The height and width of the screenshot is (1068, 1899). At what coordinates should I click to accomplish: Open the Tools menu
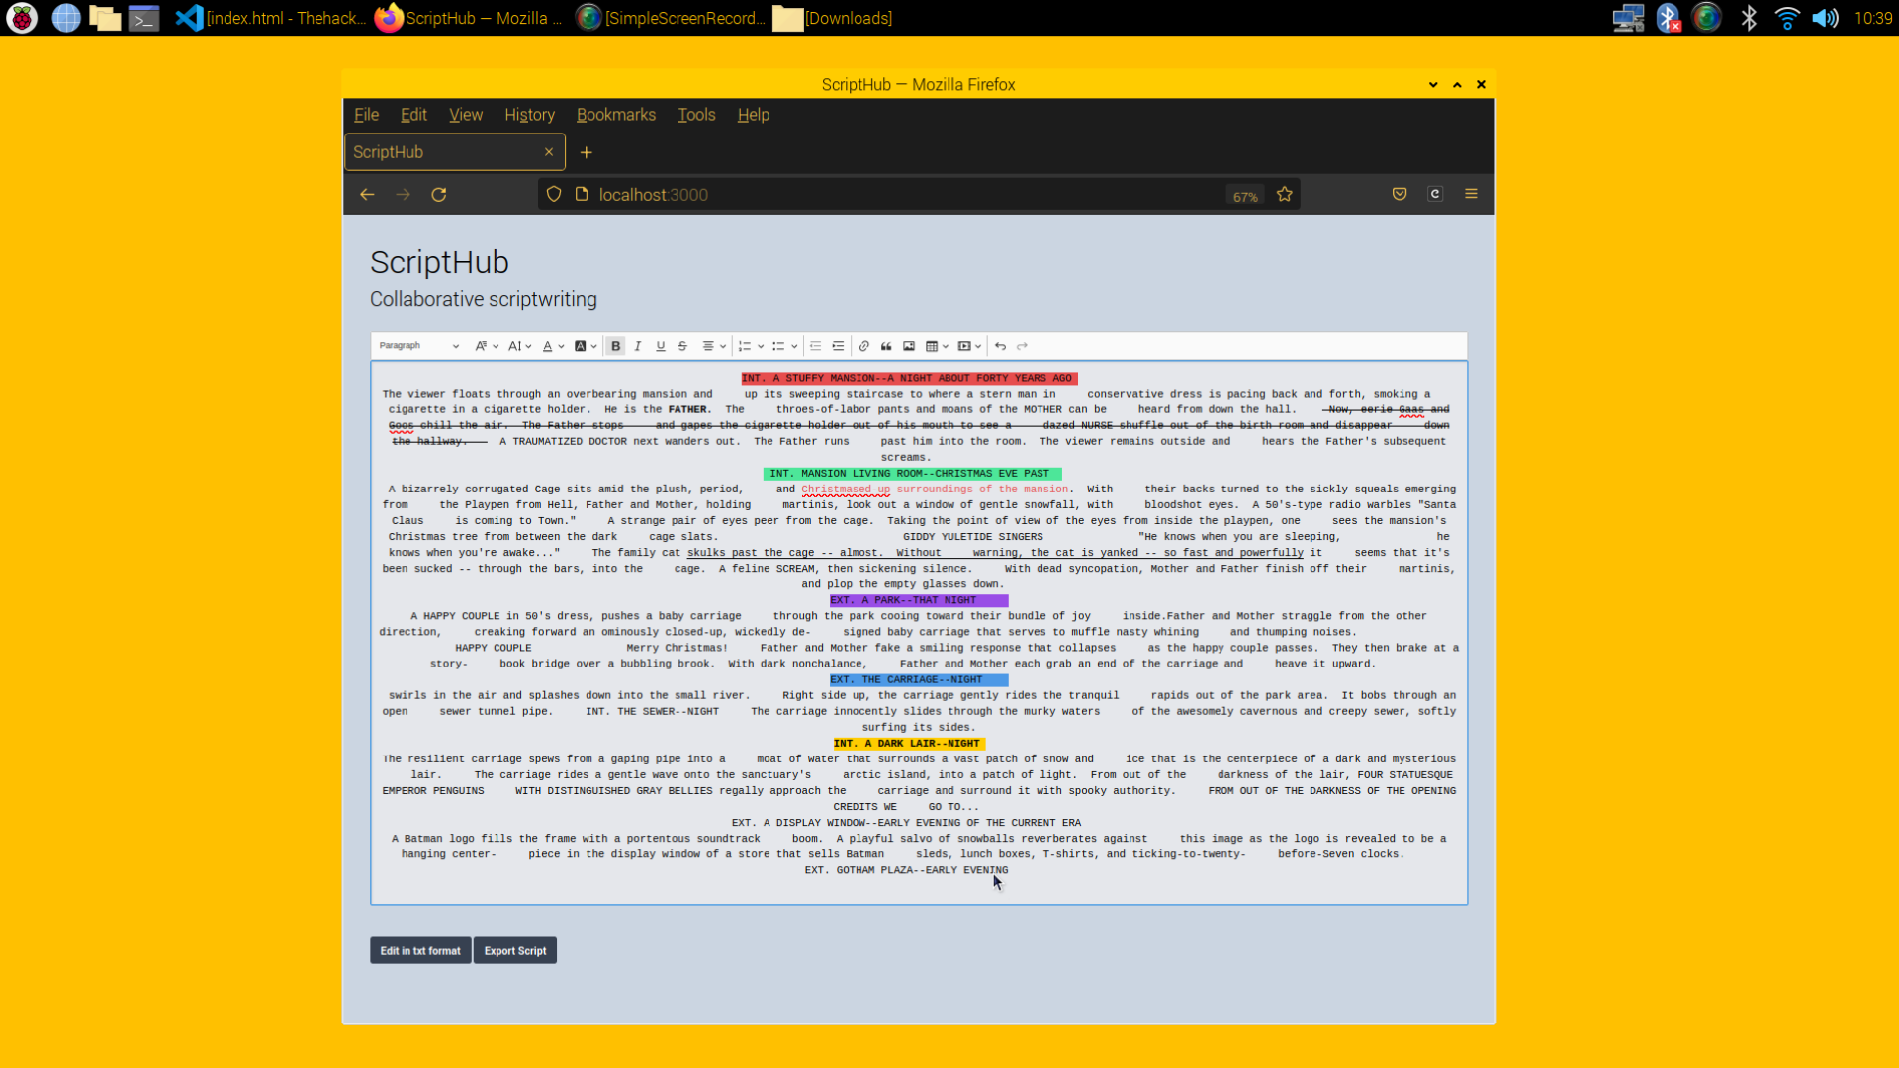[695, 115]
